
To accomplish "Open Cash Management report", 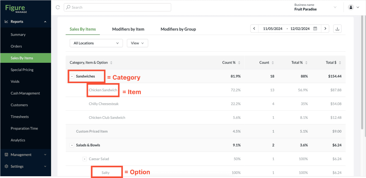I will (x=25, y=93).
